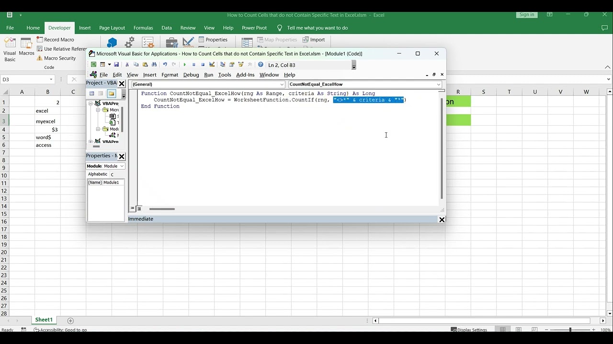Click Use Relative References in ribbon
This screenshot has height=344, width=613.
(62, 49)
